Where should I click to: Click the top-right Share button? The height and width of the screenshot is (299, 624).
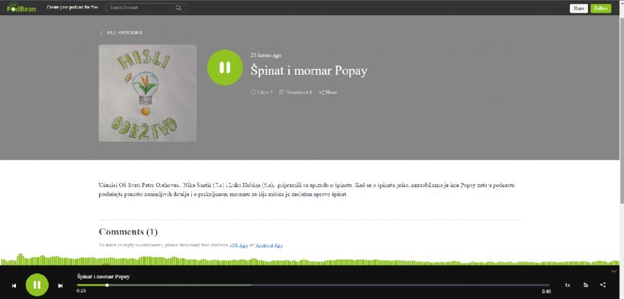[579, 8]
